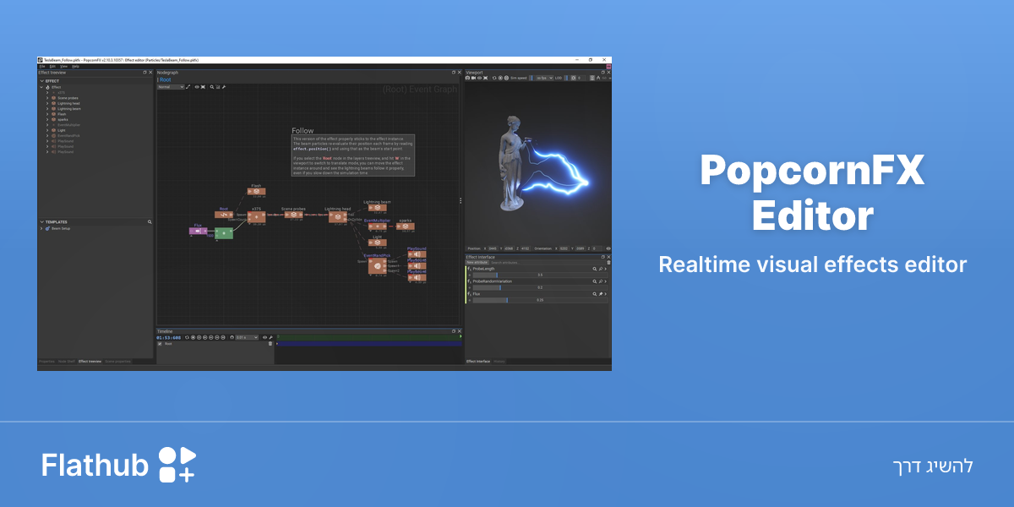
Task: Open the Edit menu
Action: [x=52, y=67]
